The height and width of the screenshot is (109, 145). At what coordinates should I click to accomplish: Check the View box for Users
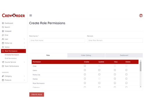point(115,70)
